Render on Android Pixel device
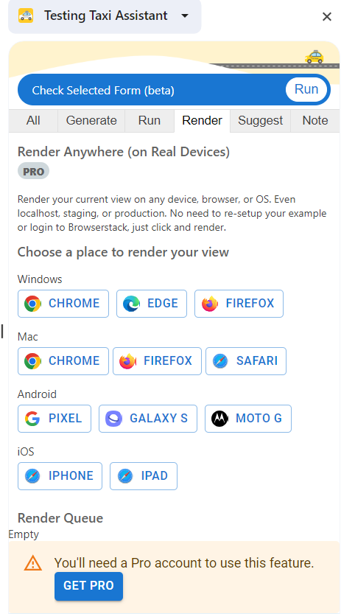Image resolution: width=355 pixels, height=614 pixels. tap(55, 419)
